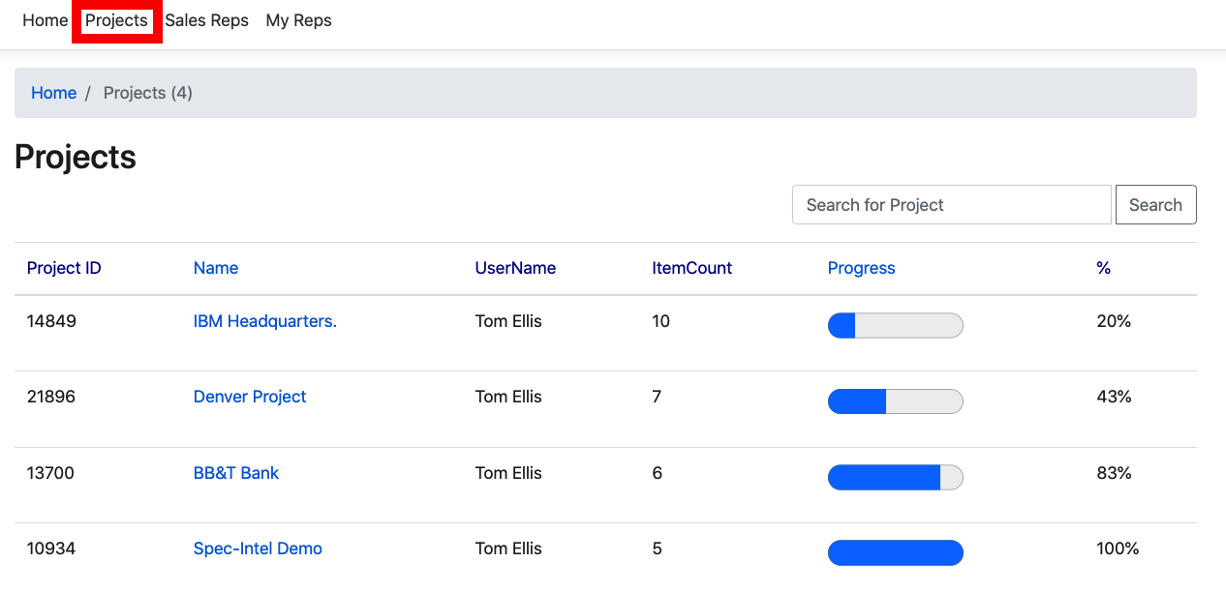The width and height of the screenshot is (1226, 593).
Task: Click the BB&T Bank progress bar
Action: [895, 477]
